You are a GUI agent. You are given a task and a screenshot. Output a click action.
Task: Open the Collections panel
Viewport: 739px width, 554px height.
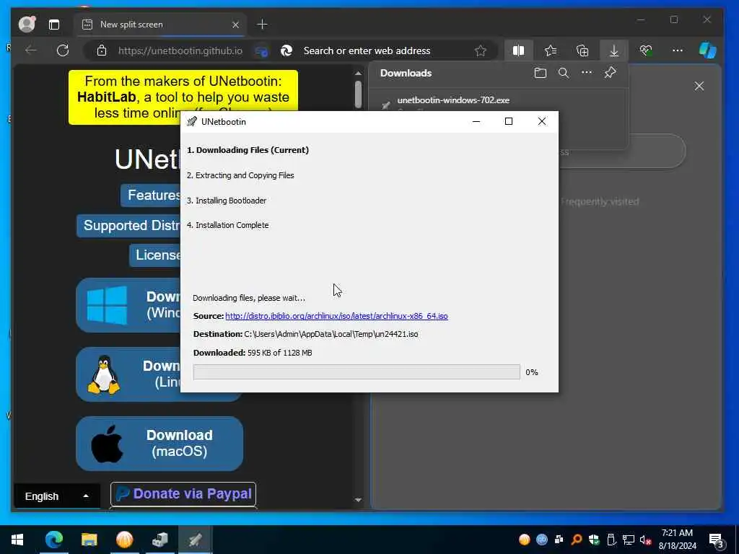point(582,50)
